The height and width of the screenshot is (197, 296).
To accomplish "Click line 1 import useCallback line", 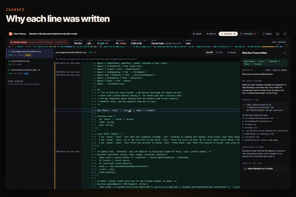I will tap(133, 63).
